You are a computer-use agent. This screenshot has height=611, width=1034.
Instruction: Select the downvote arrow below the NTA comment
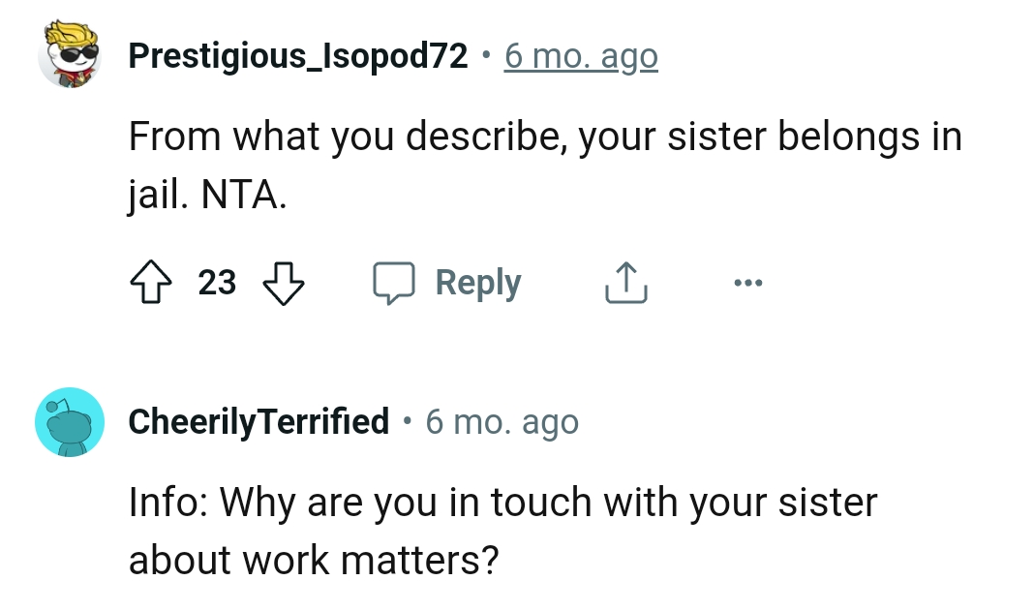(284, 283)
